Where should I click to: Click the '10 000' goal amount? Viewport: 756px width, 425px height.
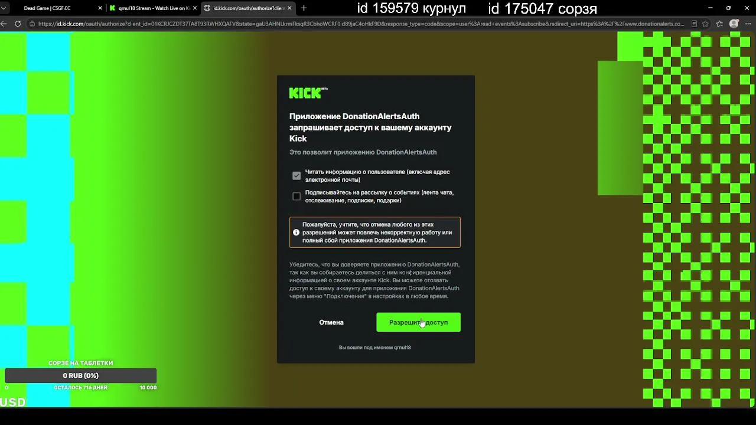(x=148, y=388)
